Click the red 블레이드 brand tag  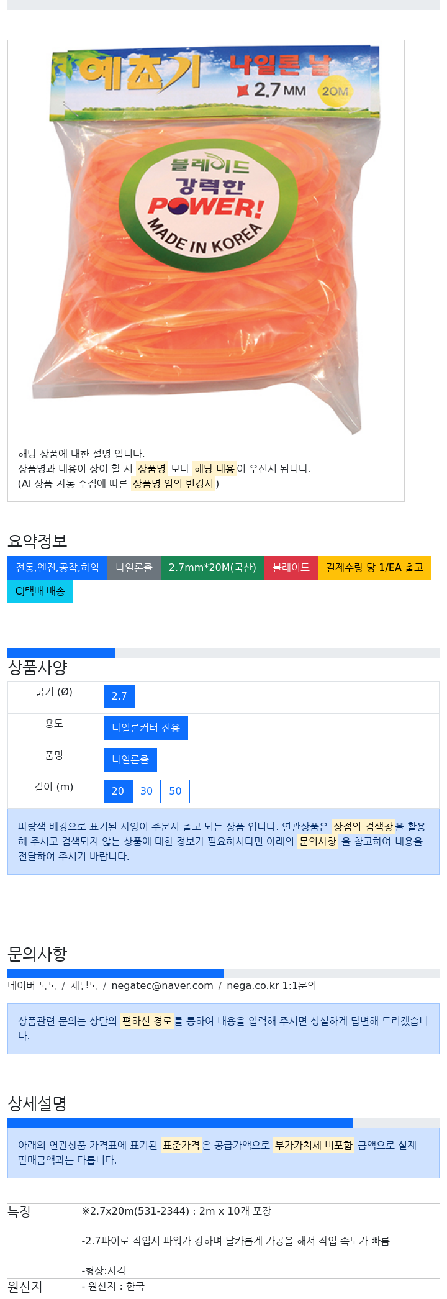click(291, 568)
